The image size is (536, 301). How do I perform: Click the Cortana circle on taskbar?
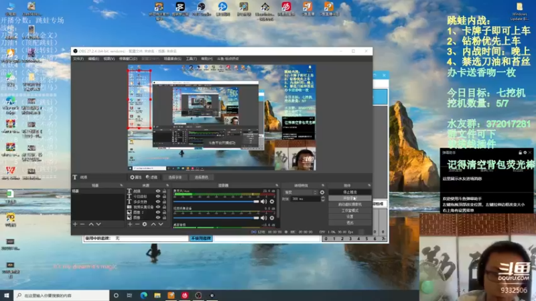[x=116, y=295]
